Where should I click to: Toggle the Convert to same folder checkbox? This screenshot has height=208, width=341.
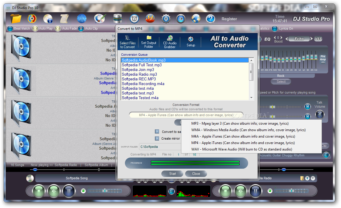click(x=157, y=131)
